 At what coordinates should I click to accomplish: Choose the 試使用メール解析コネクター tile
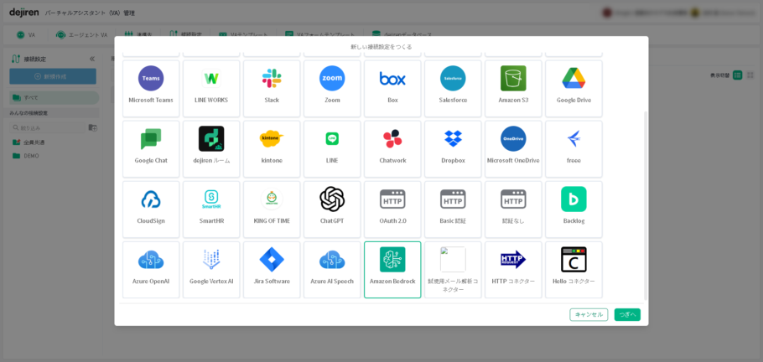coord(453,270)
